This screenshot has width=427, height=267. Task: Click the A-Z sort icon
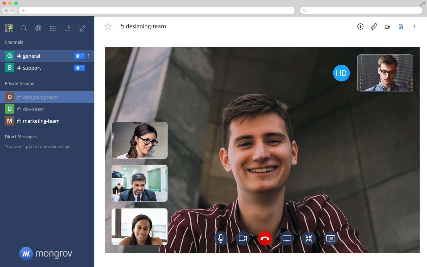[x=67, y=28]
